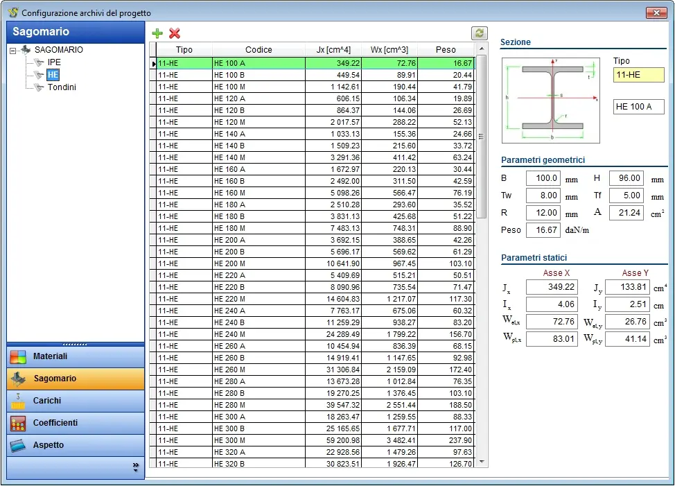Image resolution: width=675 pixels, height=486 pixels.
Task: Click the B width input field
Action: [543, 179]
